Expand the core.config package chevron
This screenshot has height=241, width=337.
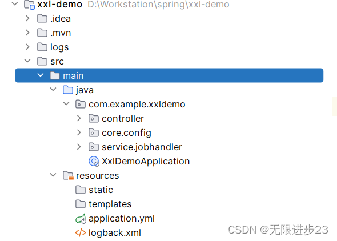click(x=79, y=132)
